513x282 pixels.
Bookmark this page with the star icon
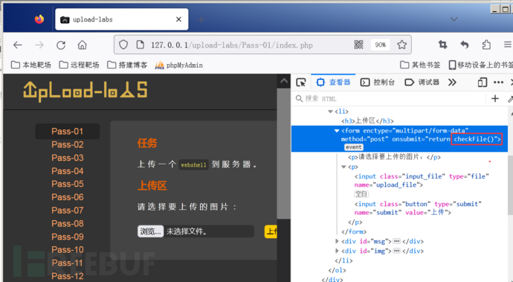click(401, 45)
